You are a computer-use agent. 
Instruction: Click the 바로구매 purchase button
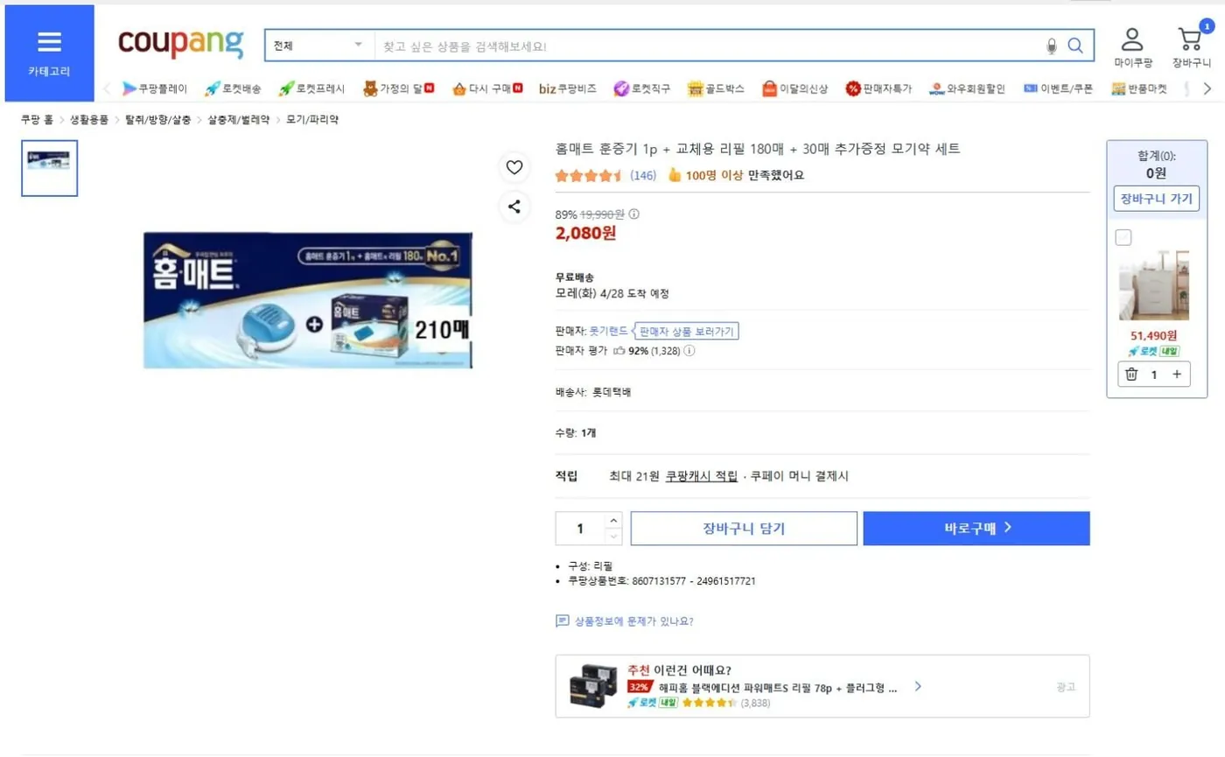pyautogui.click(x=976, y=528)
